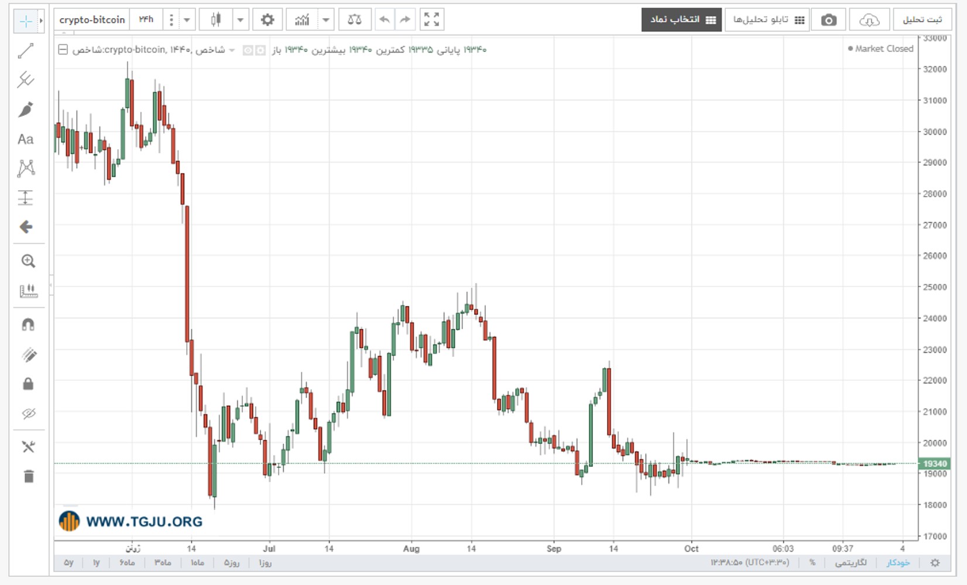Open تابلو تحلیل‌ها analysis board
This screenshot has width=967, height=585.
coord(767,20)
